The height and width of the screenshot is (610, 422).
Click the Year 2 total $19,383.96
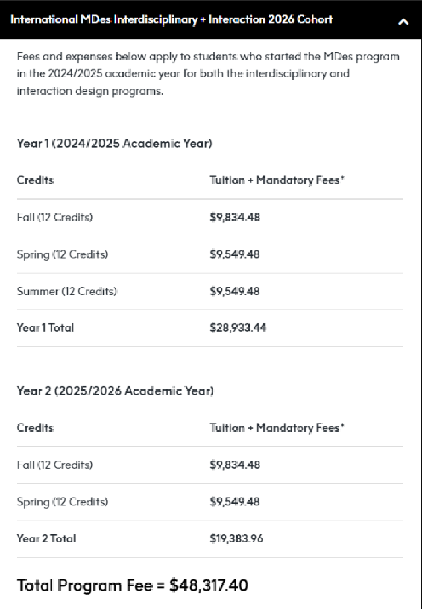[236, 539]
